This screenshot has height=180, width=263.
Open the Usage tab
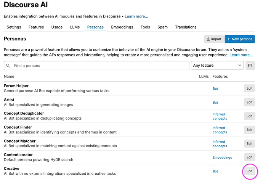(57, 27)
